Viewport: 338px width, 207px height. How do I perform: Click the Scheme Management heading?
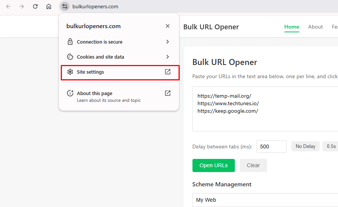click(x=222, y=184)
